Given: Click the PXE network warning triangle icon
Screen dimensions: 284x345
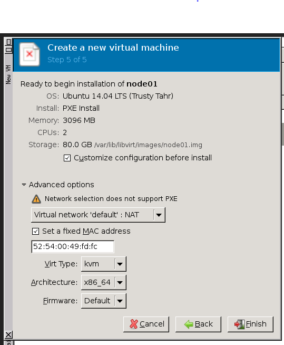Looking at the screenshot, I should (36, 199).
